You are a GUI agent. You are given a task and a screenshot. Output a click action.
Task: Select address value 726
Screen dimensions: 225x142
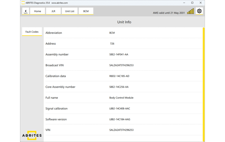(112, 44)
